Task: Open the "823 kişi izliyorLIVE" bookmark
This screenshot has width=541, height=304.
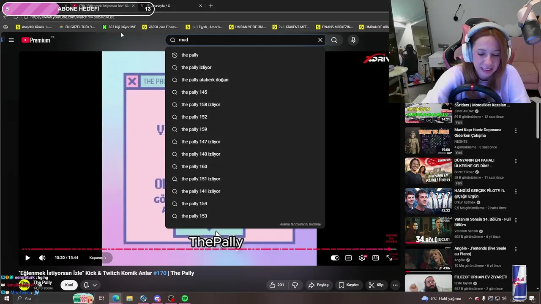Action: (x=119, y=27)
